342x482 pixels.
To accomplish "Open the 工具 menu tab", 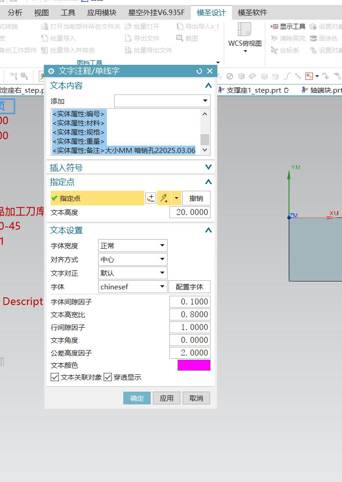I will point(68,13).
